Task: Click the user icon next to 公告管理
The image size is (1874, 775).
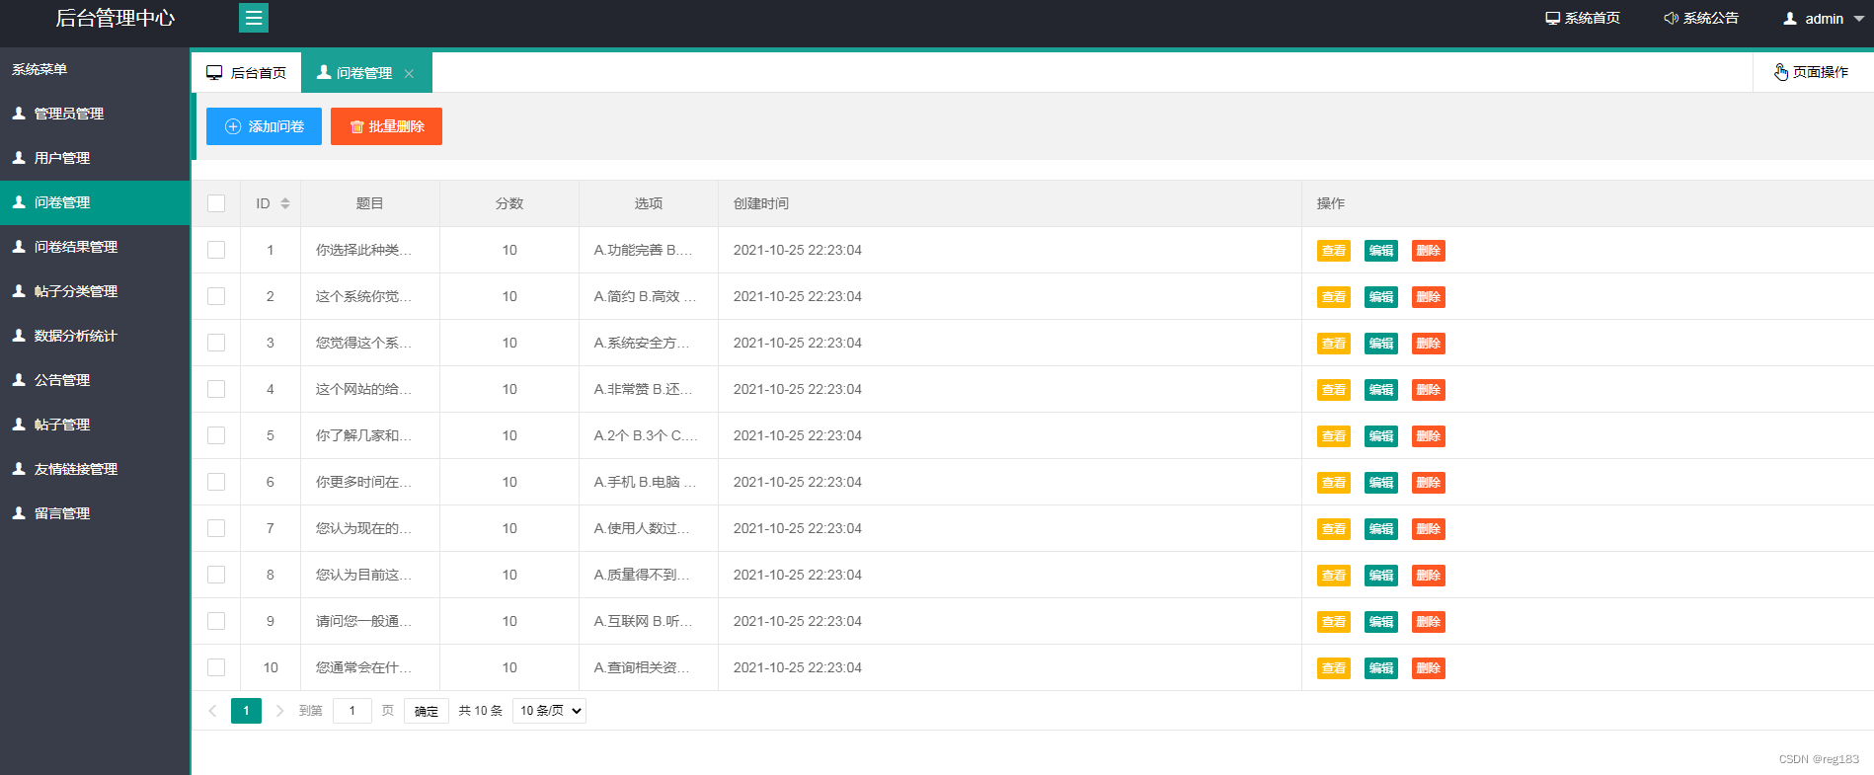Action: tap(19, 380)
